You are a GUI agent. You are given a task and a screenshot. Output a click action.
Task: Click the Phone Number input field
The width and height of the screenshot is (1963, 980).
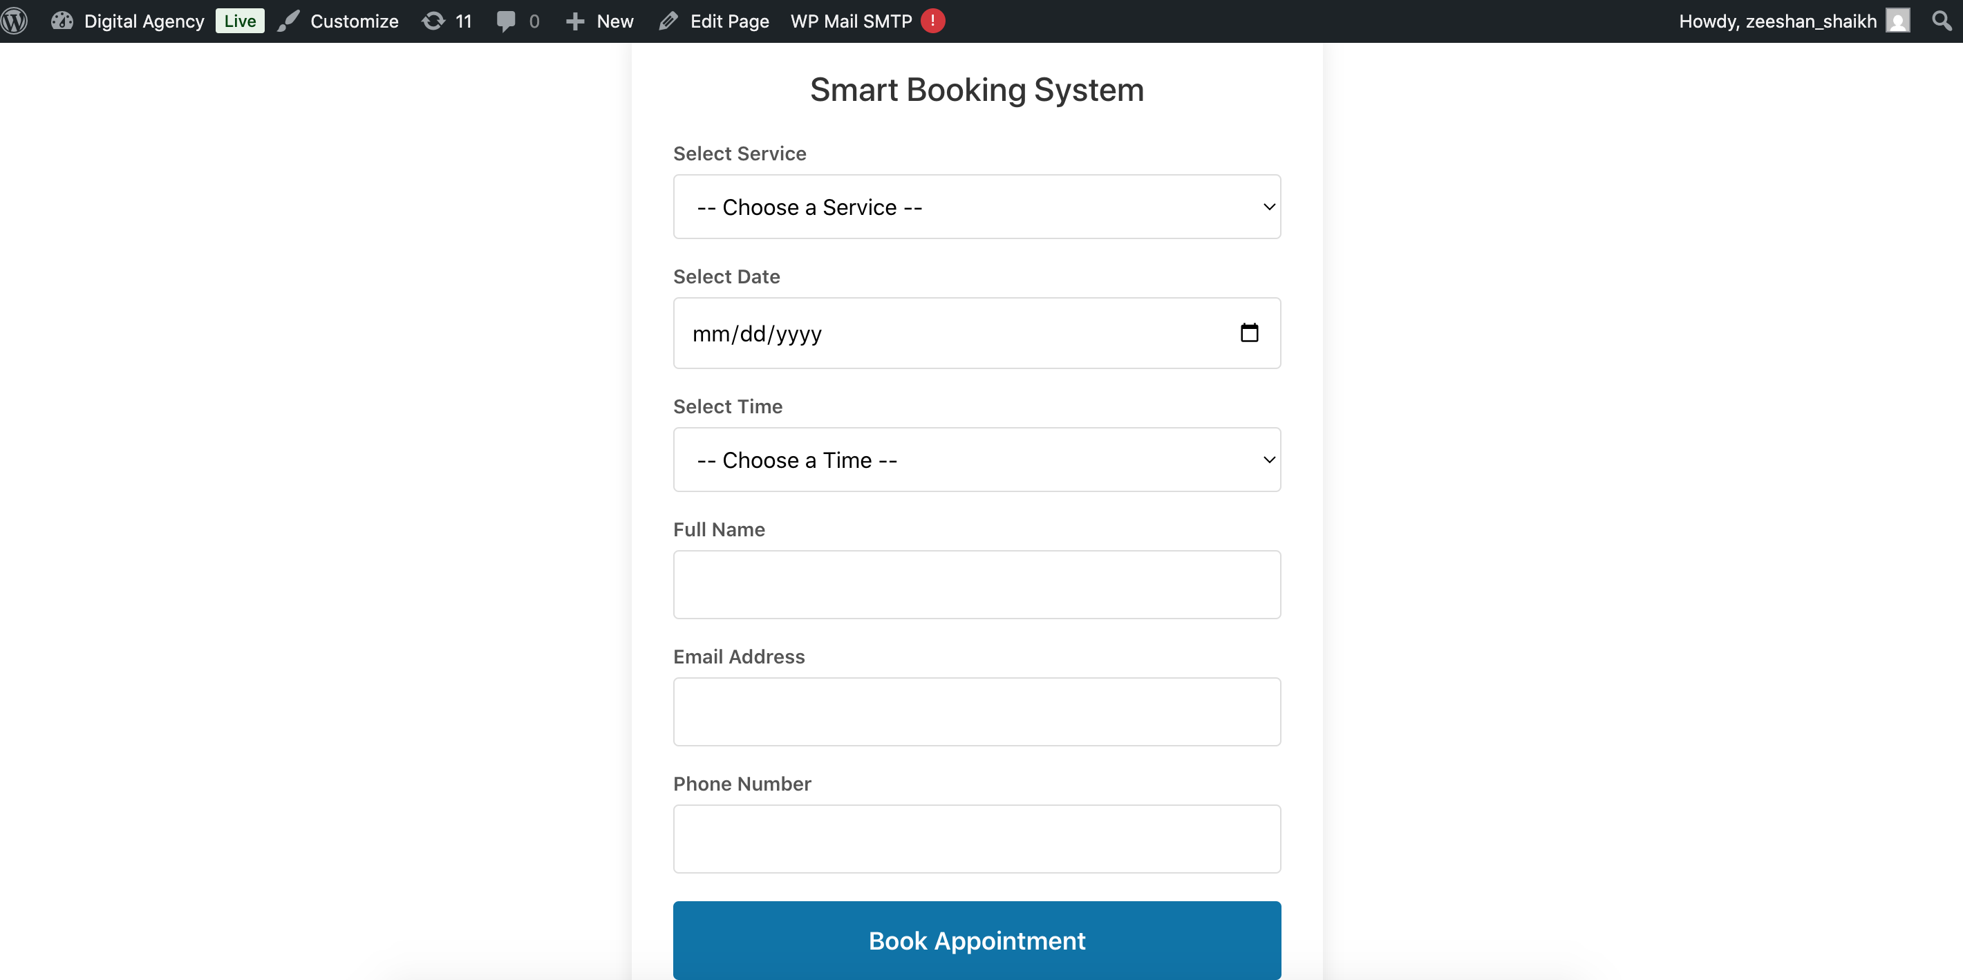(977, 839)
